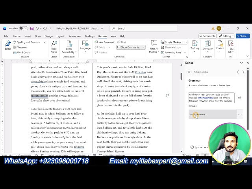Click the comment balloon in document margin

click(x=167, y=95)
